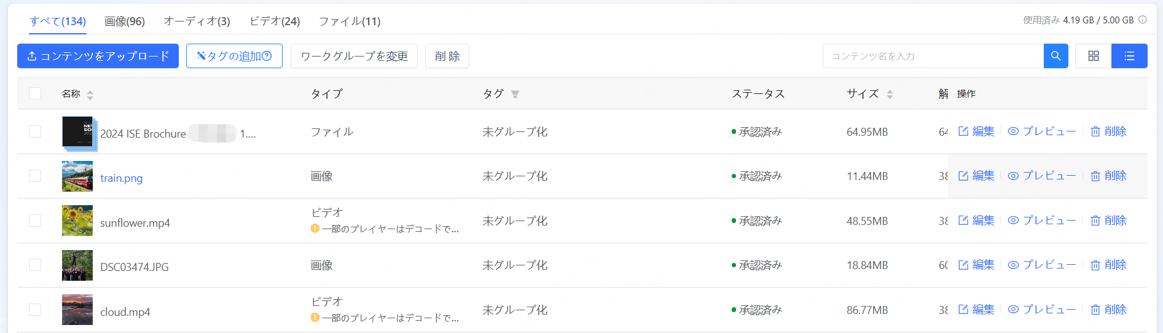The image size is (1163, 333).
Task: Switch to grid view layout
Action: point(1094,56)
